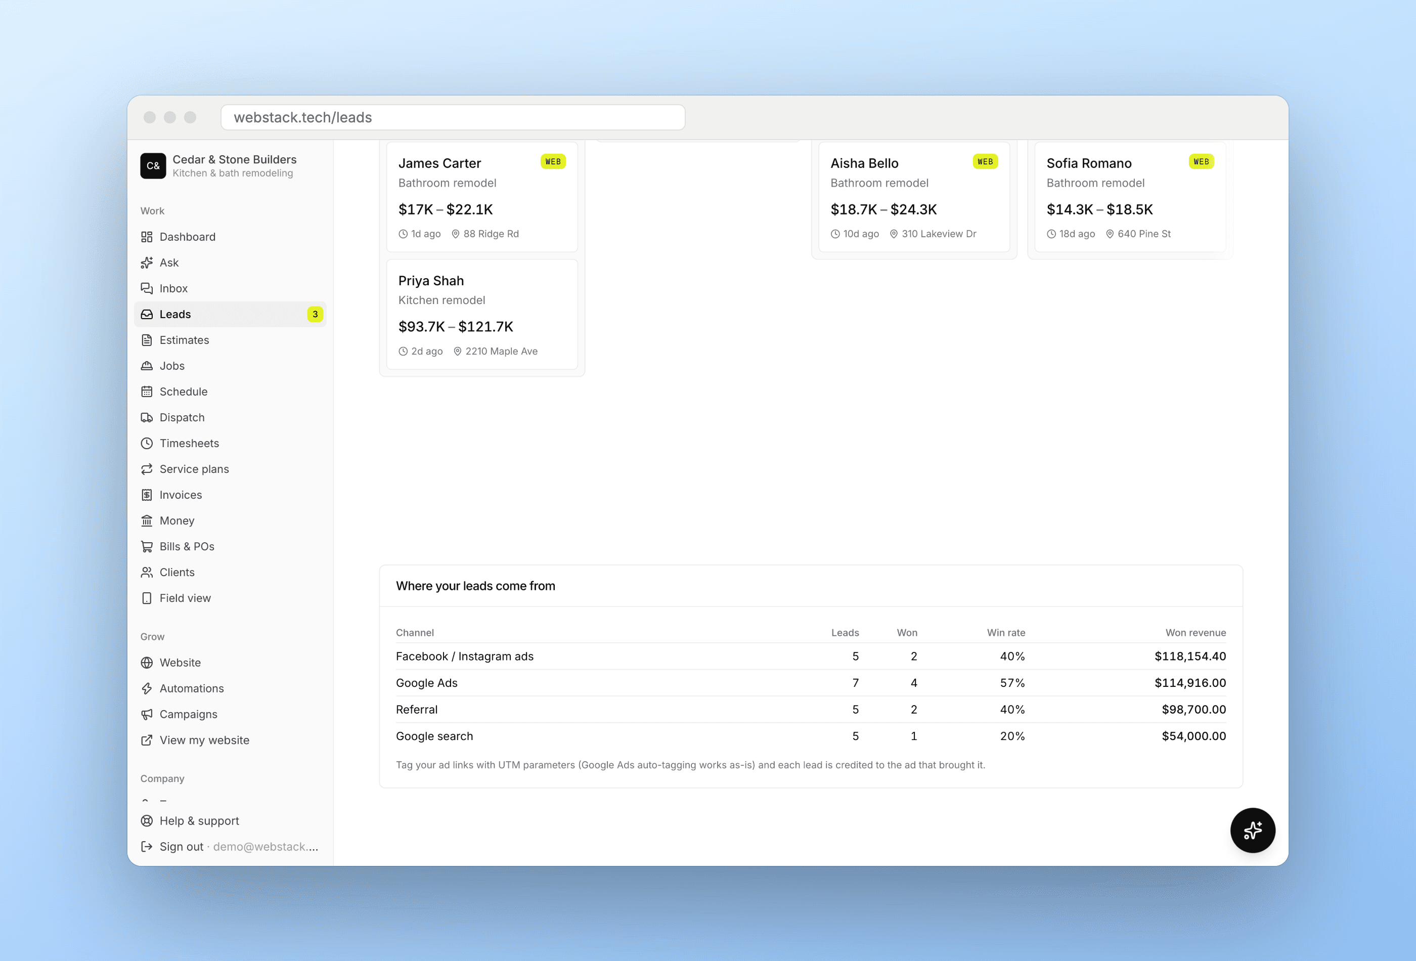This screenshot has height=961, width=1416.
Task: Click the Facebook / Instagram ads channel row
Action: [810, 657]
